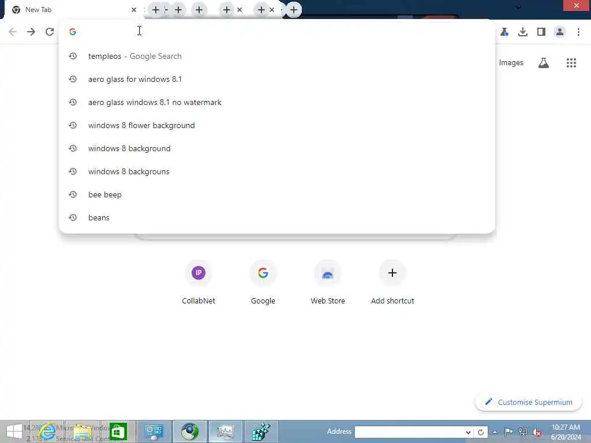Select the 'templeos' search suggestion
Image resolution: width=591 pixels, height=443 pixels.
(x=277, y=56)
